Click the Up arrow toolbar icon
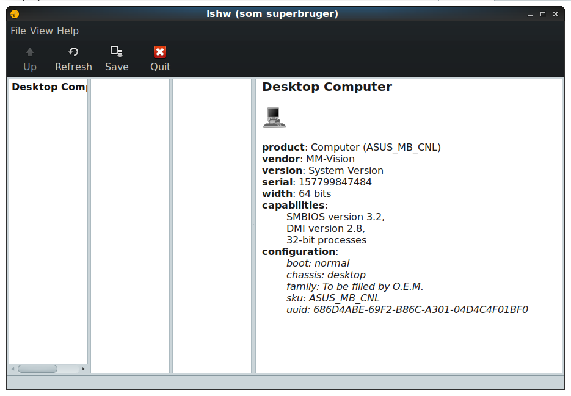The height and width of the screenshot is (396, 571). pyautogui.click(x=29, y=52)
